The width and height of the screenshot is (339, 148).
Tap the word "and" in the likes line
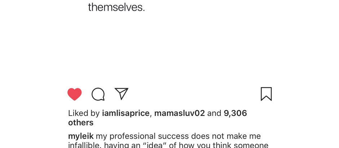pyautogui.click(x=214, y=113)
